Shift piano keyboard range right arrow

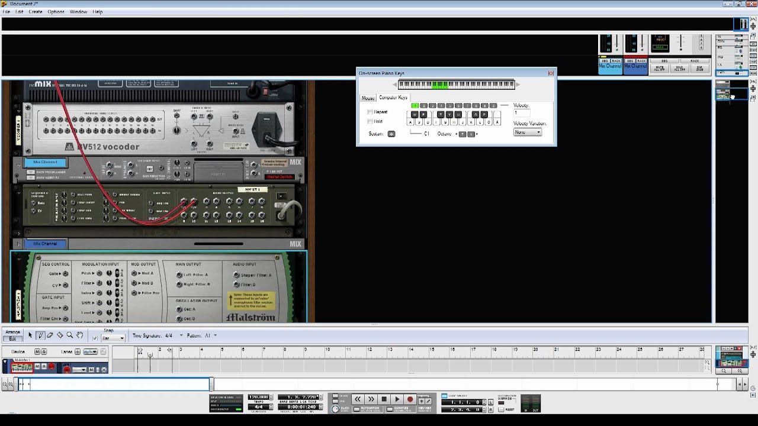[518, 85]
